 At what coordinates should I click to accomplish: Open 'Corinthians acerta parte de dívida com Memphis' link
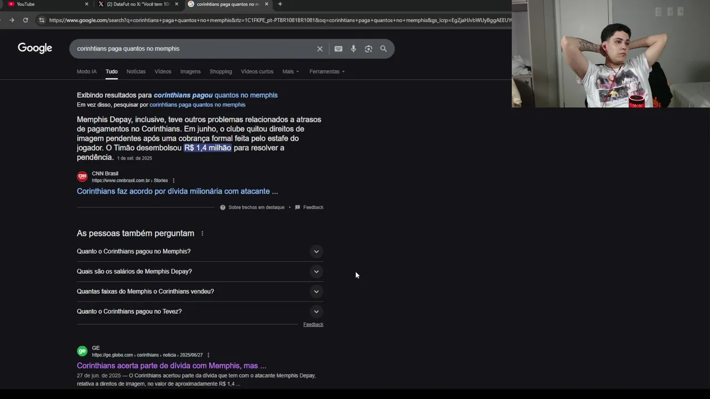pyautogui.click(x=171, y=366)
